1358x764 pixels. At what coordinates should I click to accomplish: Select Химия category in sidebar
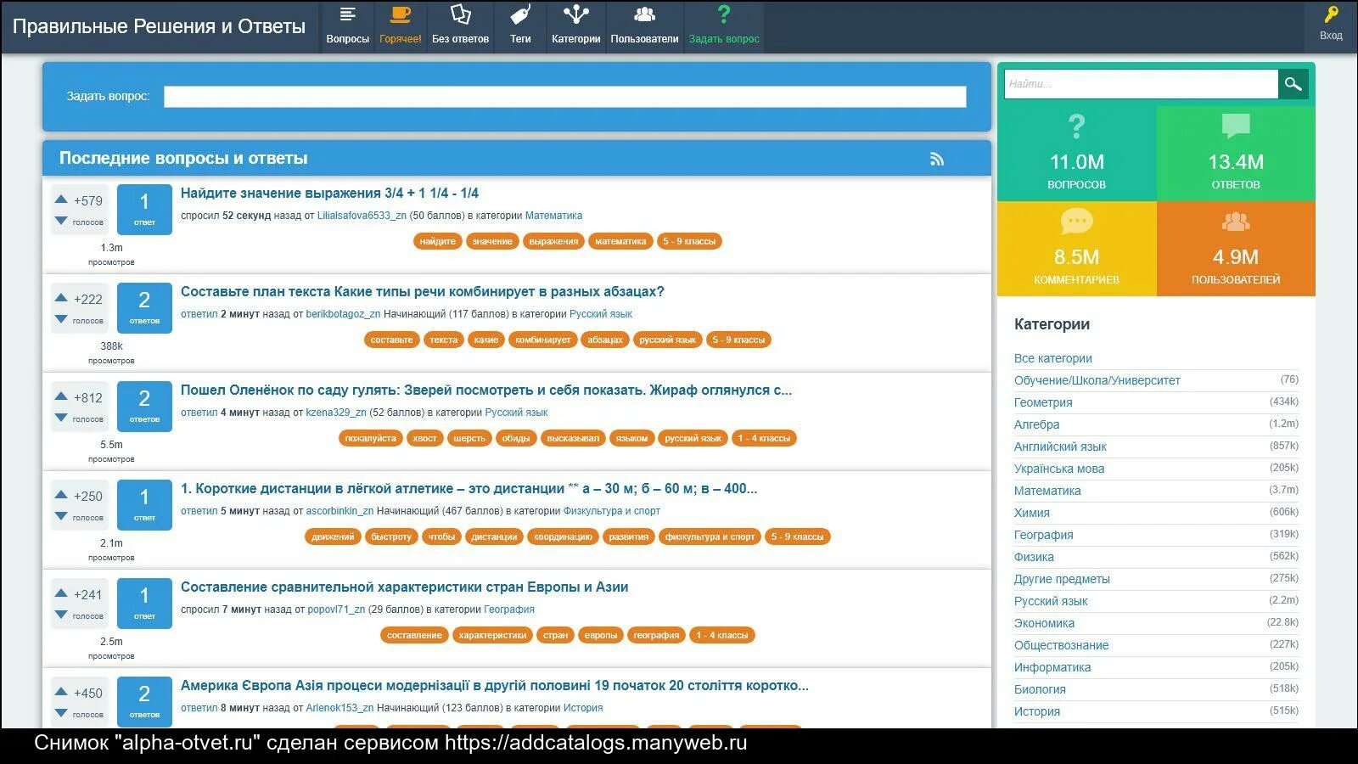click(x=1031, y=513)
